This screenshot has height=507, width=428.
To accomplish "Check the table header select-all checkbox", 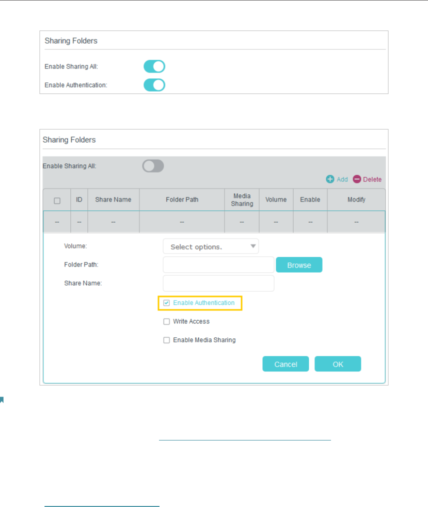I will (57, 201).
